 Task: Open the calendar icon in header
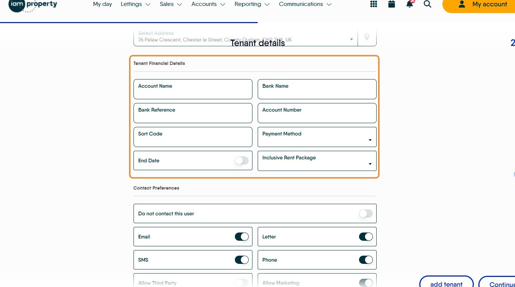(392, 4)
